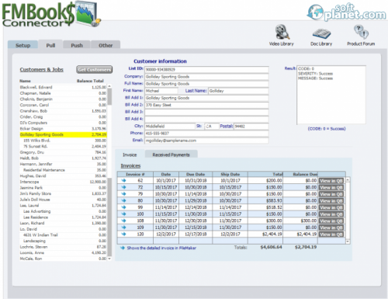The width and height of the screenshot is (388, 299).
Task: Select highlighted Golliday Sporting Goods row
Action: pyautogui.click(x=63, y=134)
